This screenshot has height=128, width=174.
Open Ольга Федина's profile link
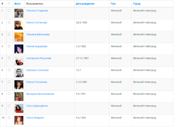click(x=35, y=118)
